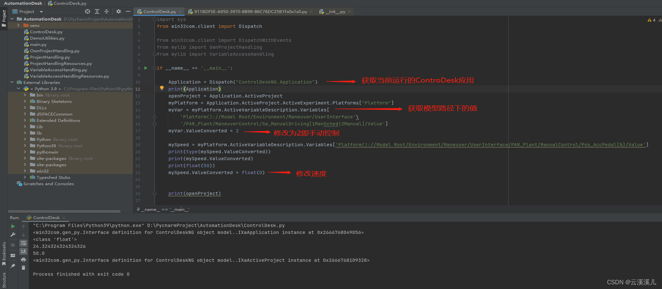Open the Project side tool window

[x=4, y=18]
